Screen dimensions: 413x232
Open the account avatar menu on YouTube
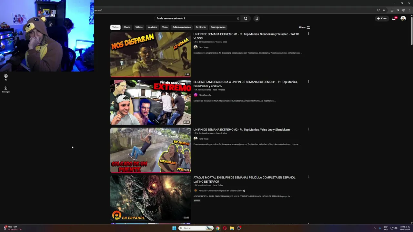coord(403,18)
